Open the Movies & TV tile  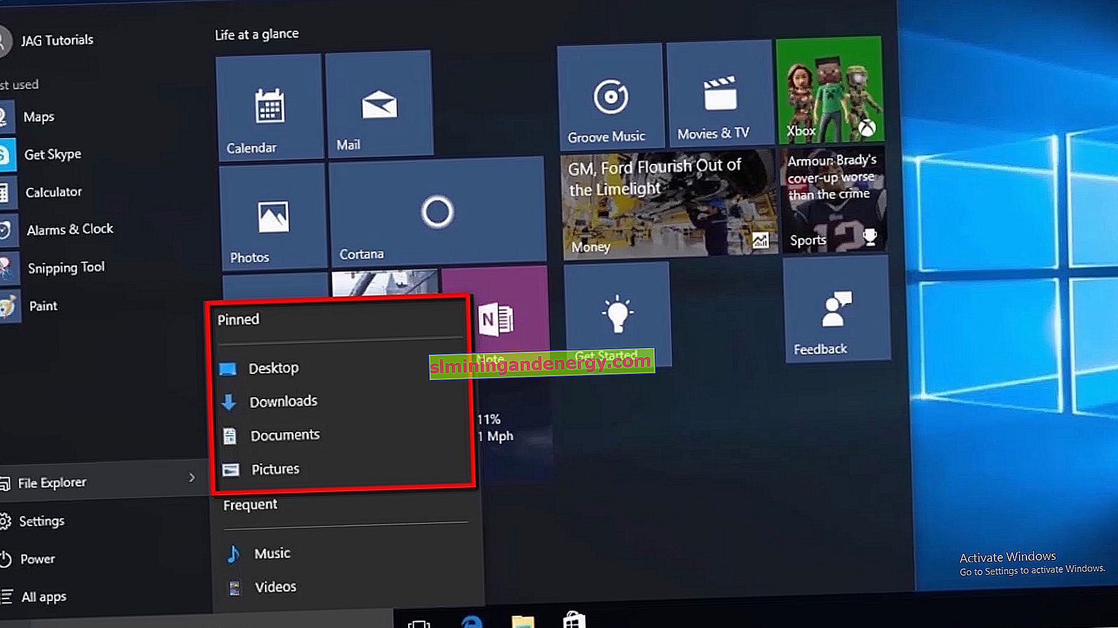[x=720, y=93]
